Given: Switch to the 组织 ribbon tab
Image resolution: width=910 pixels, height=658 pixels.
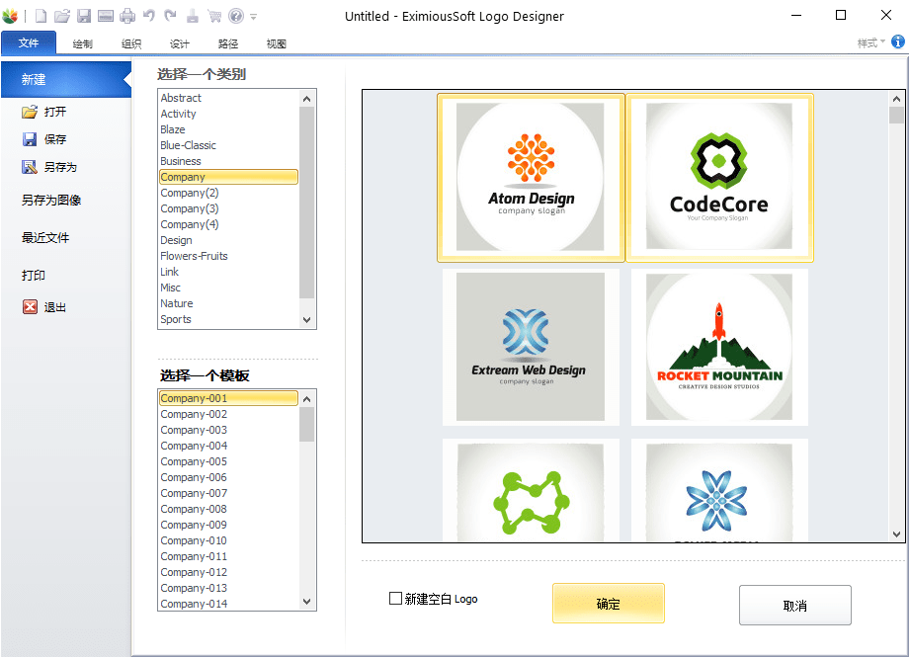Looking at the screenshot, I should click(131, 43).
